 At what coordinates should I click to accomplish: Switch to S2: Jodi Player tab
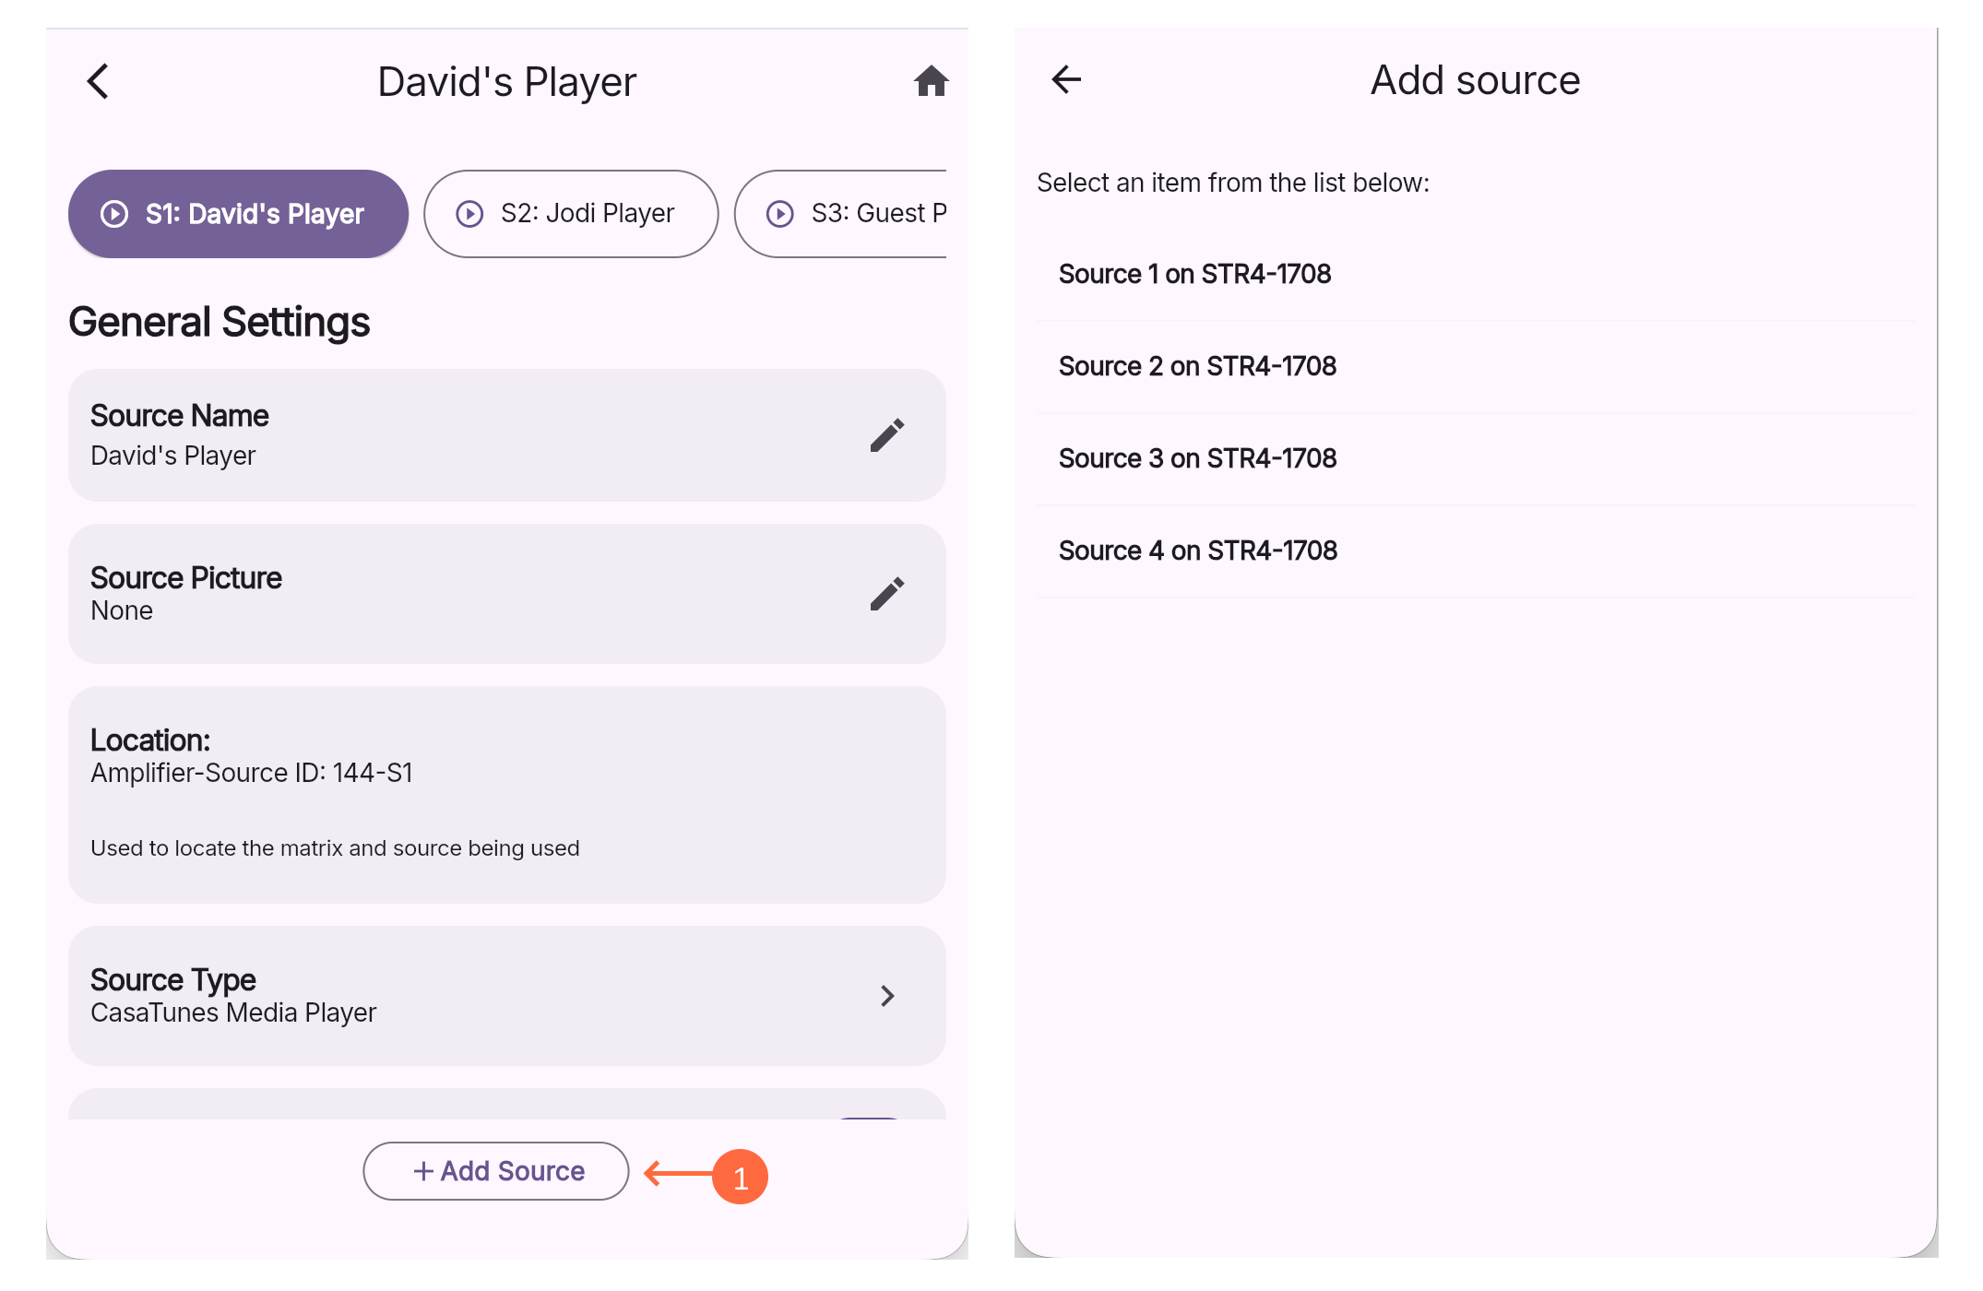pos(571,214)
